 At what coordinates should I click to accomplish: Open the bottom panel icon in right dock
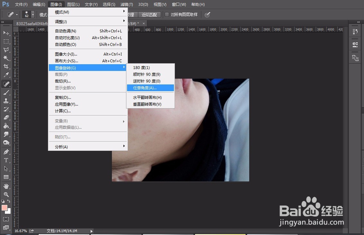tap(355, 58)
